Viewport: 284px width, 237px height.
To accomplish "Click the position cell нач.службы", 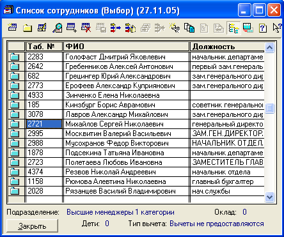I will coord(227,191).
